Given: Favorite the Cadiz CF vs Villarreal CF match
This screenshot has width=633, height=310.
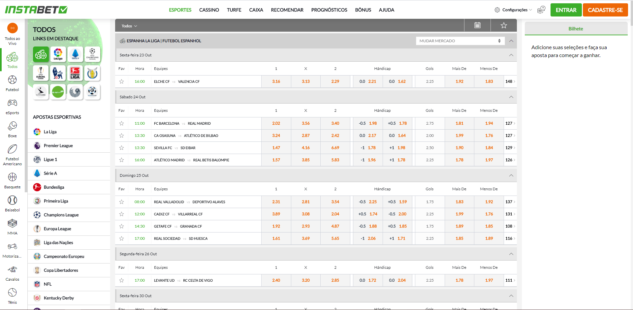Looking at the screenshot, I should coord(122,214).
